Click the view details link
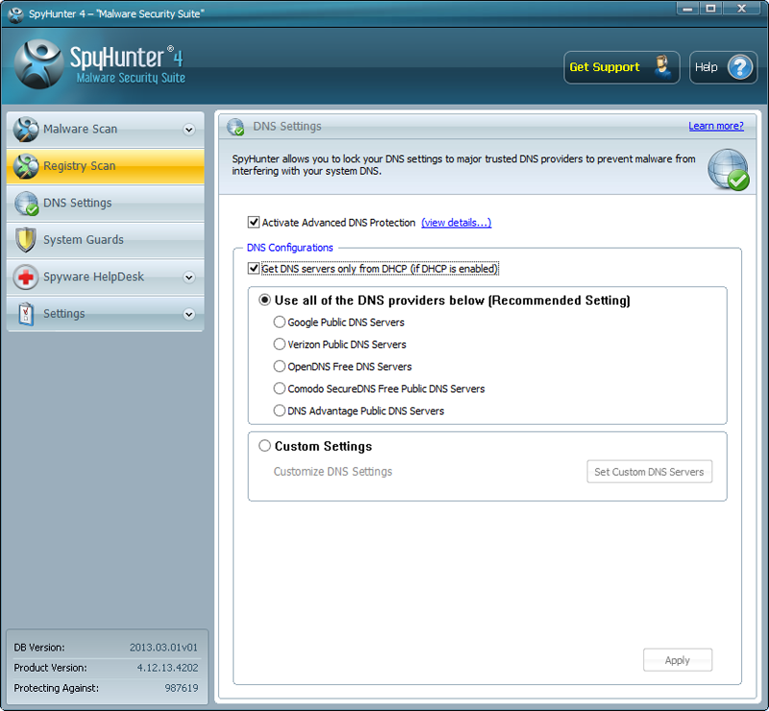The image size is (769, 711). pyautogui.click(x=456, y=223)
